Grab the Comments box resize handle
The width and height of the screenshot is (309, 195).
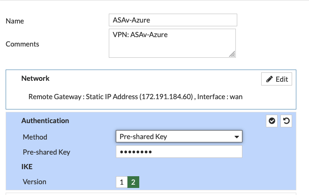point(232,55)
